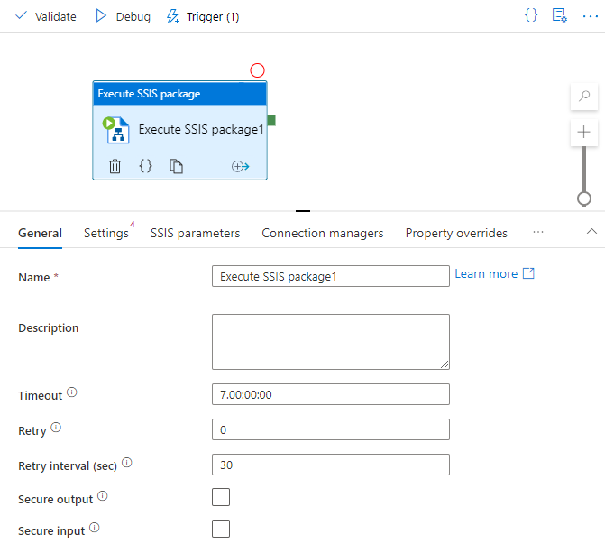Screen dimensions: 605x553
Task: Click the panel resize handle bar
Action: [303, 211]
